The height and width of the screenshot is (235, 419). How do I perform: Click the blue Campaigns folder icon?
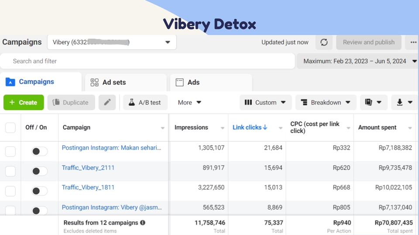click(x=10, y=82)
